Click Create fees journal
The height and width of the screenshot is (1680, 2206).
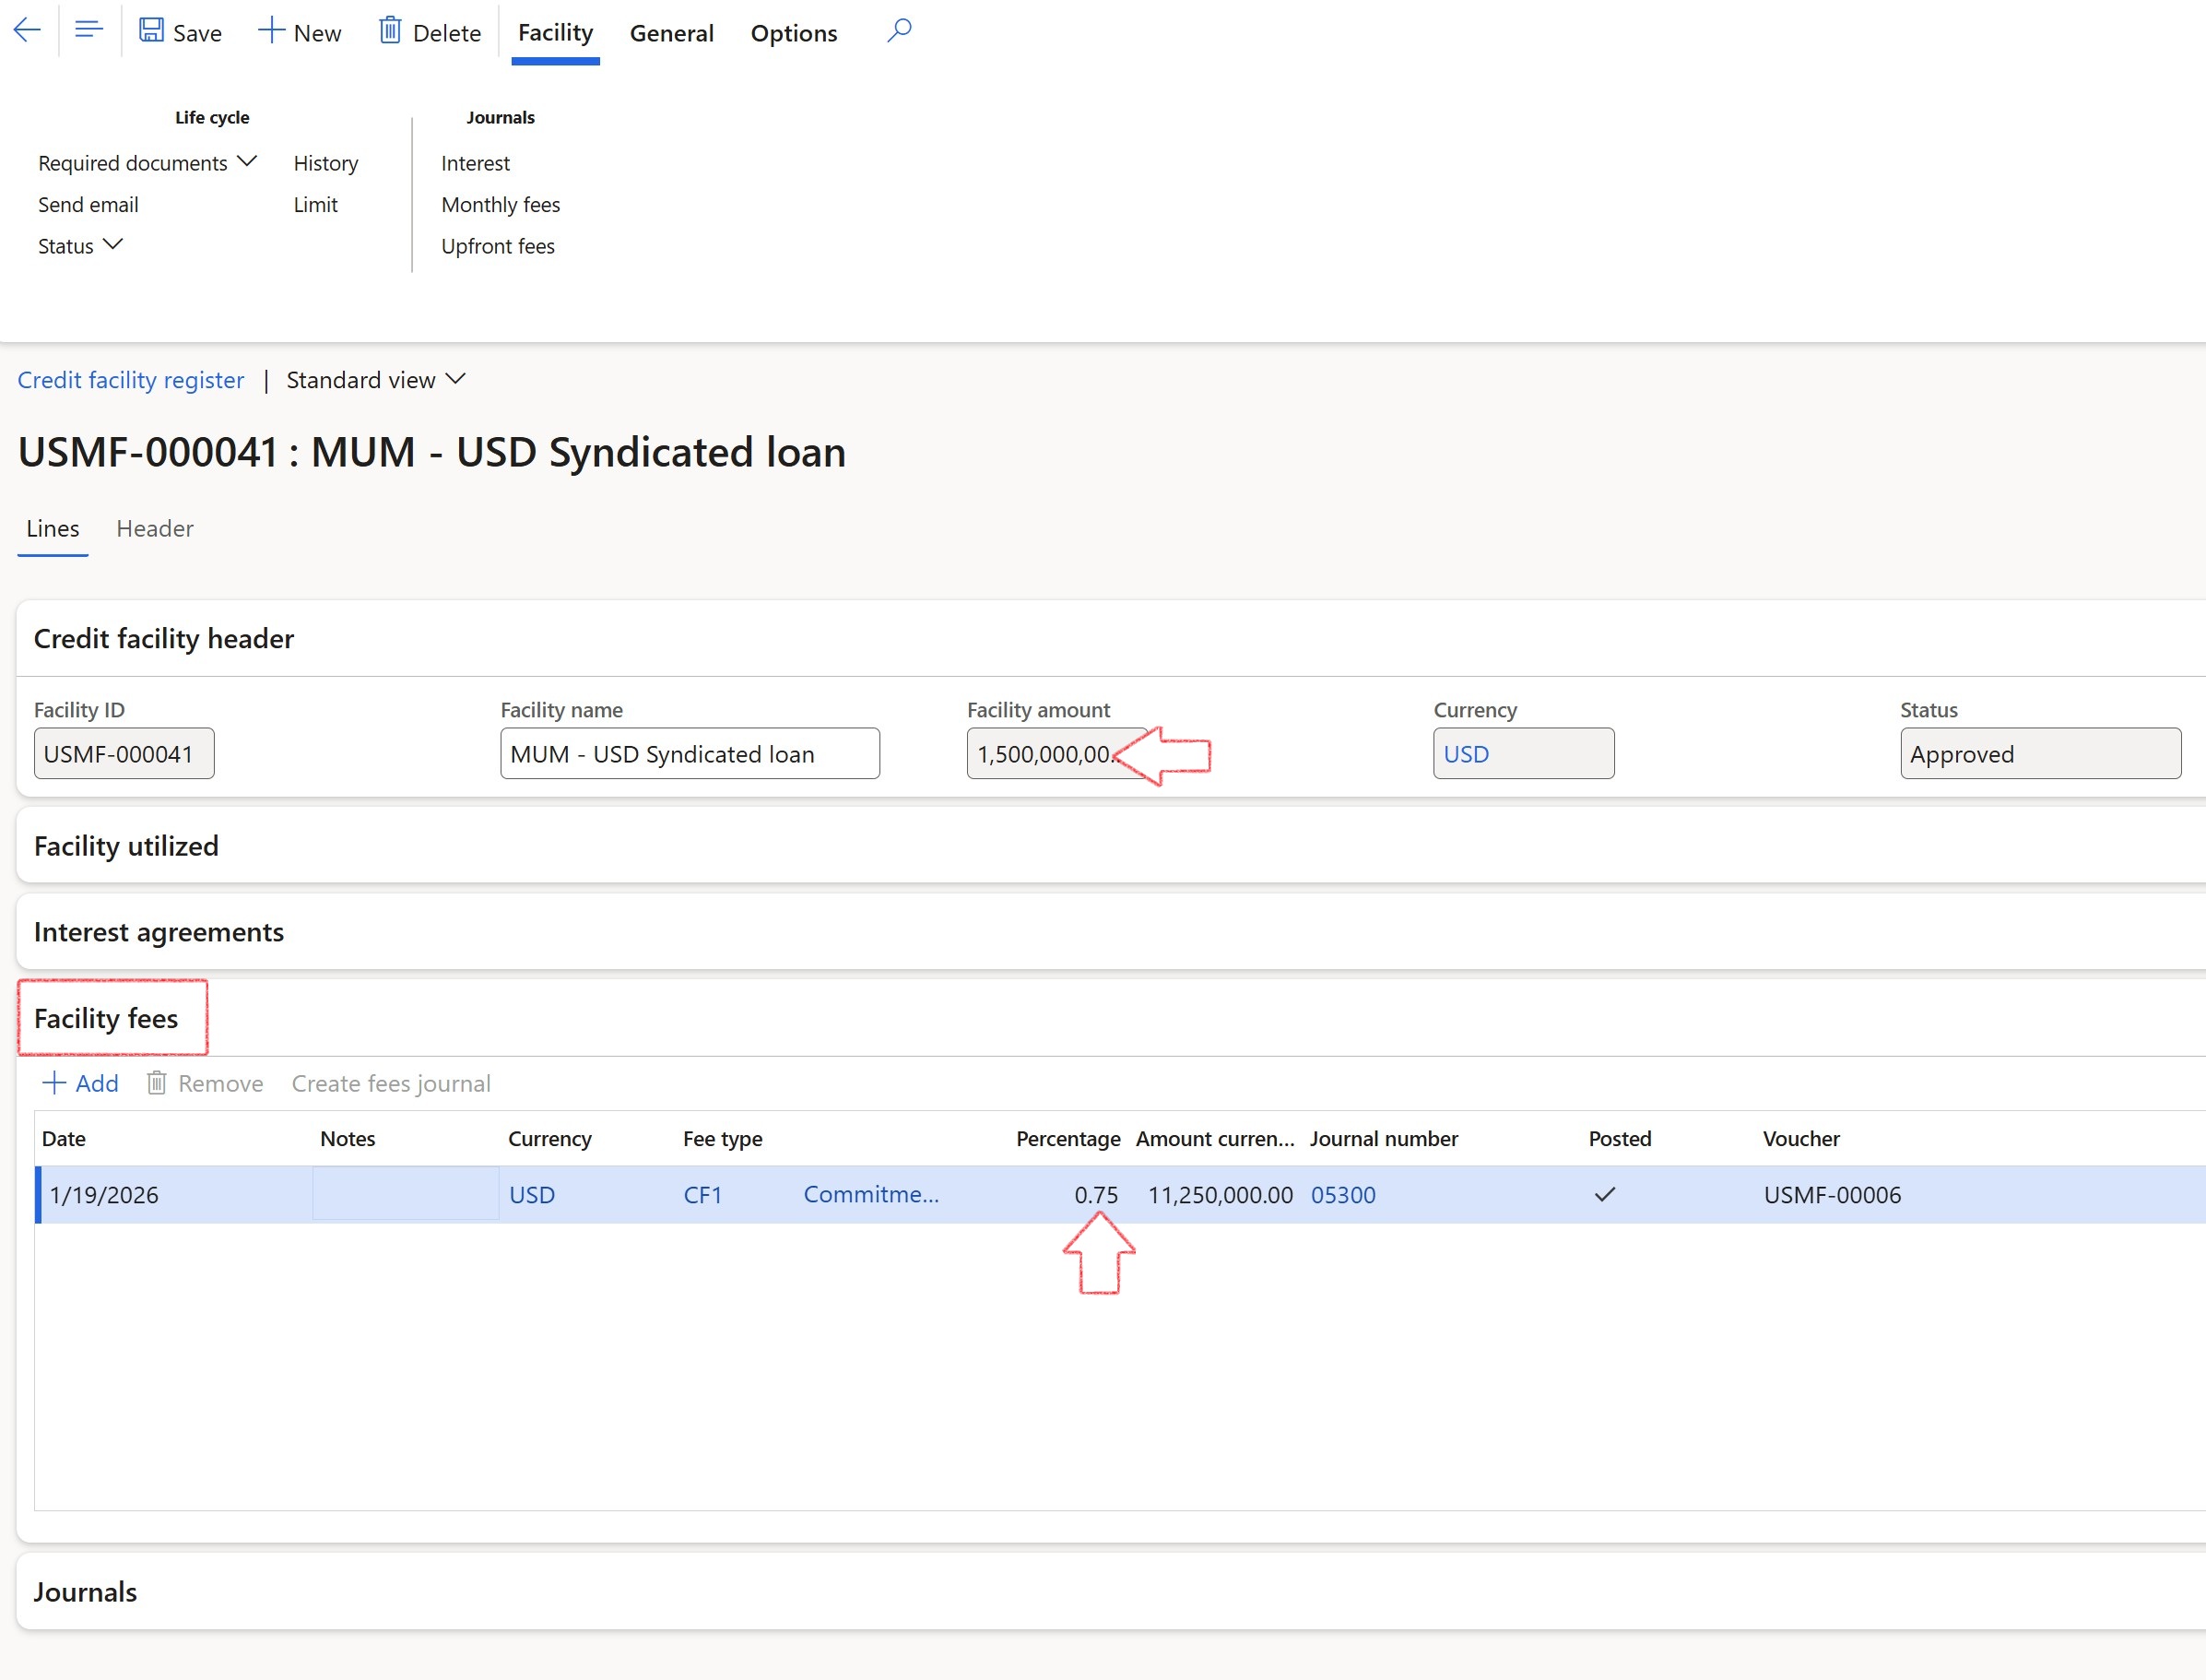[391, 1083]
